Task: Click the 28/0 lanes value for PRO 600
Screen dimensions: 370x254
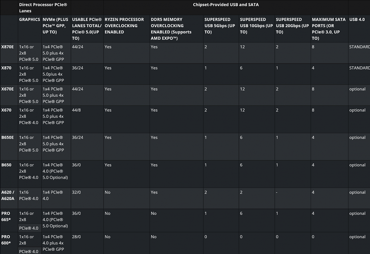Action: pyautogui.click(x=76, y=237)
